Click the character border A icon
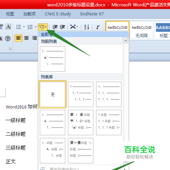170x170 pixels. point(8,27)
